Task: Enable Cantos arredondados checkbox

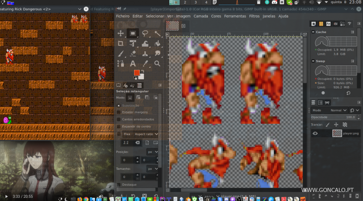Action: point(119,119)
